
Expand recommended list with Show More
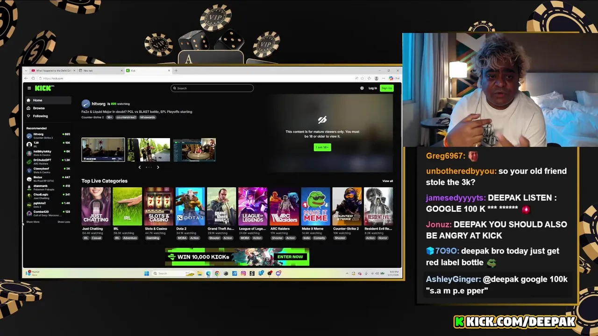coord(33,222)
